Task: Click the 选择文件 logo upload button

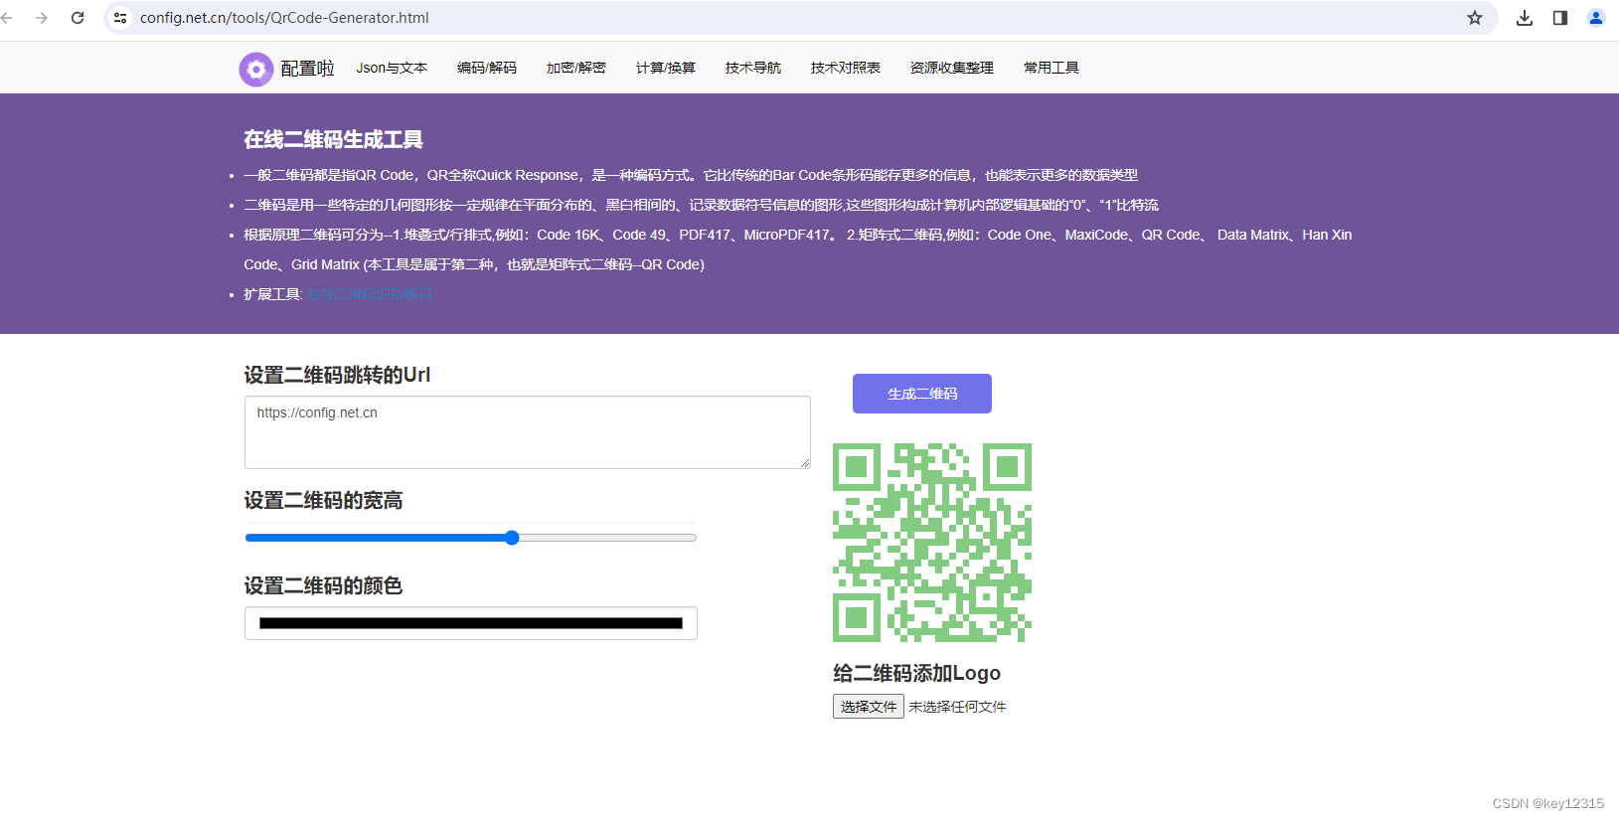Action: pos(869,707)
